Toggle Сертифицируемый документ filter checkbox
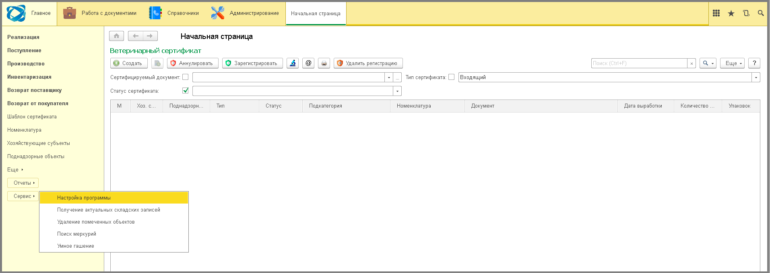The width and height of the screenshot is (770, 273). pyautogui.click(x=185, y=77)
